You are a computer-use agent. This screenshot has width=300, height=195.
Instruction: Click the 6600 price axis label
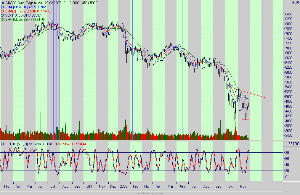point(289,58)
